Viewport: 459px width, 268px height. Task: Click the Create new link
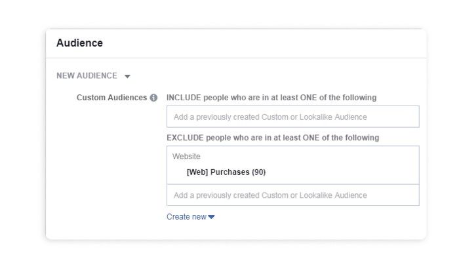186,217
